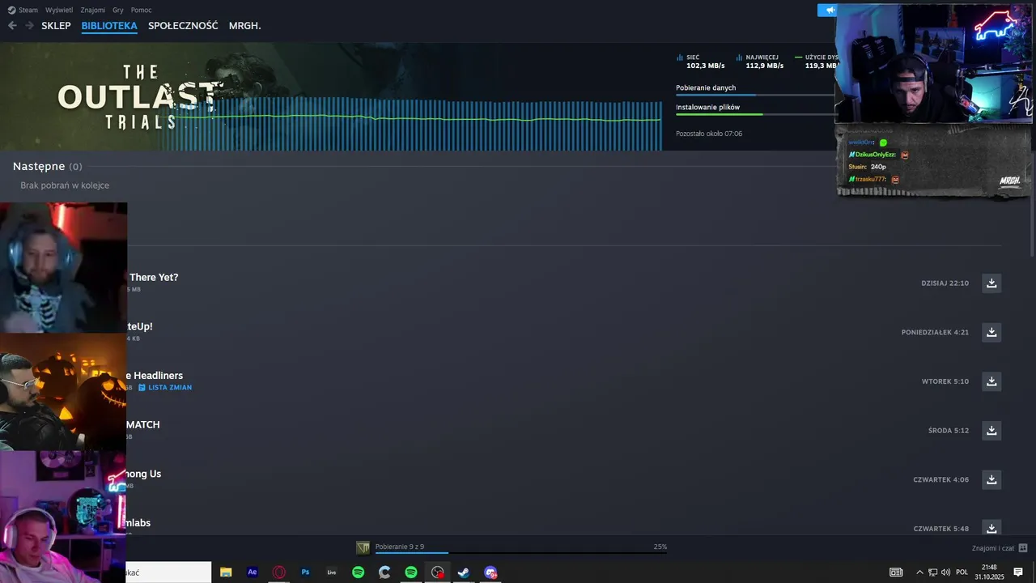1036x583 pixels.
Task: Open the Steam menu
Action: (x=23, y=10)
